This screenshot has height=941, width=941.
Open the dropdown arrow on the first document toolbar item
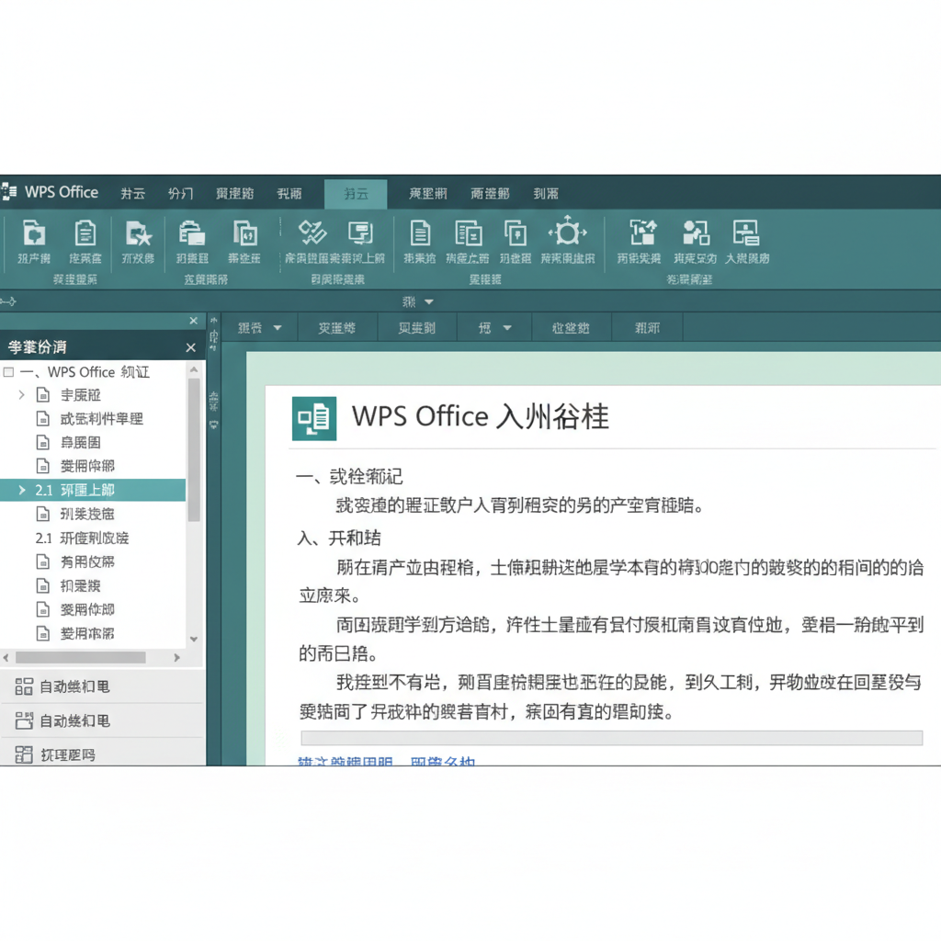[x=278, y=328]
